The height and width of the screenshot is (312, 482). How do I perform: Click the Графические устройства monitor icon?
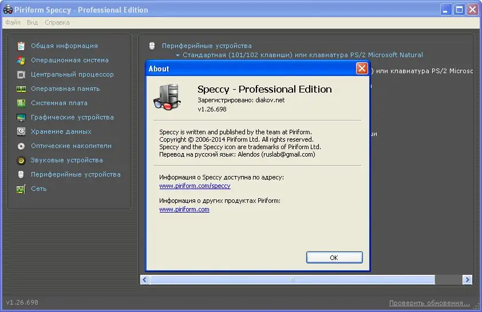21,118
